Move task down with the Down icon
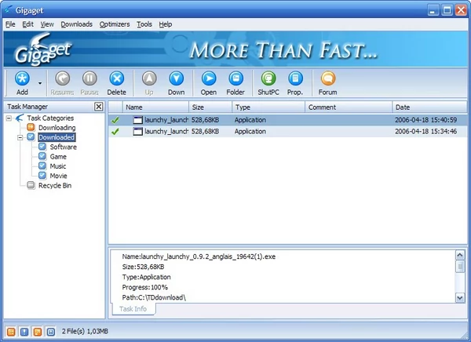The image size is (471, 342). click(177, 78)
